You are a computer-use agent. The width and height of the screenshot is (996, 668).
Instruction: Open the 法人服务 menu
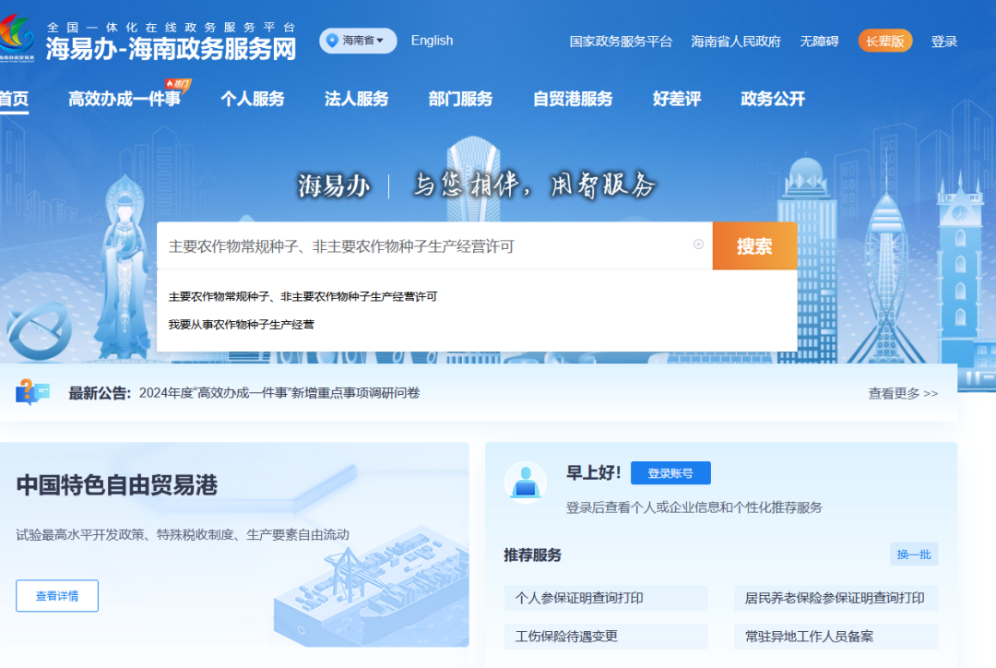pos(356,99)
